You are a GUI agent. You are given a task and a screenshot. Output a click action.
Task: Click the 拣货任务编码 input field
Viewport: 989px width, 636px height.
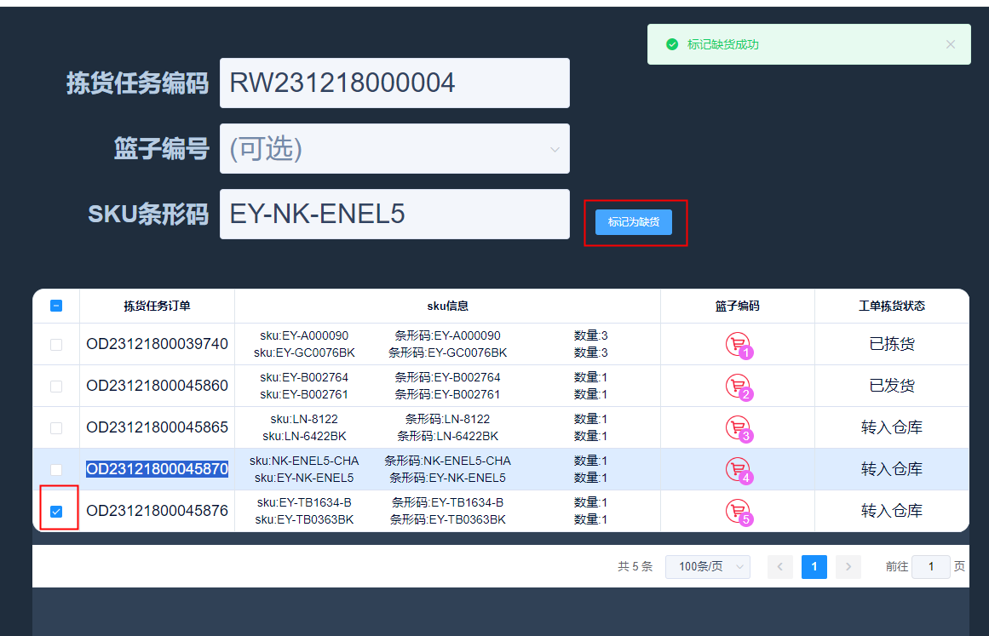coord(394,83)
